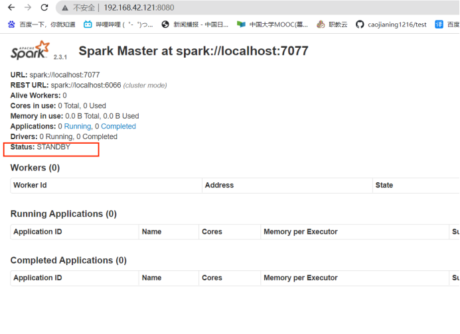Click the 'Running Applications (0)' heading
This screenshot has height=334, width=460.
tap(63, 214)
